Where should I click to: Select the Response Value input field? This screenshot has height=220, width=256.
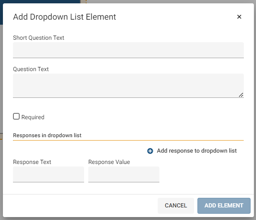tap(124, 174)
